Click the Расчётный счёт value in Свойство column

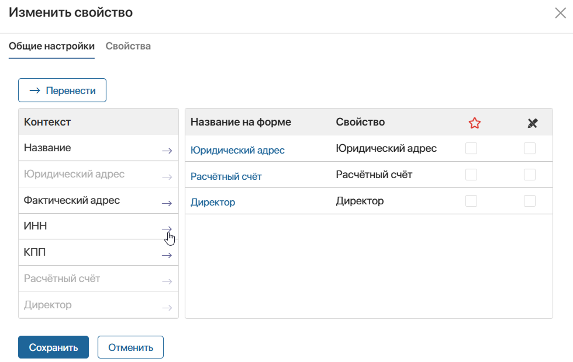tap(374, 175)
